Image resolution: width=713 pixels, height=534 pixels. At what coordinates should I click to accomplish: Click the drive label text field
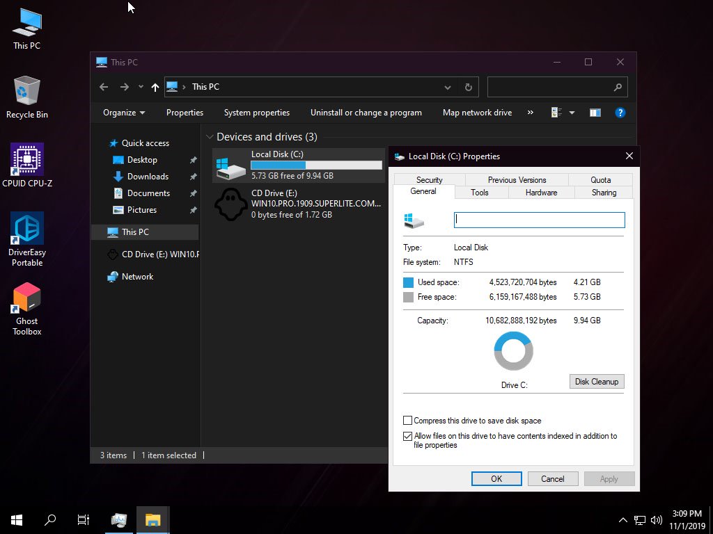tap(540, 220)
